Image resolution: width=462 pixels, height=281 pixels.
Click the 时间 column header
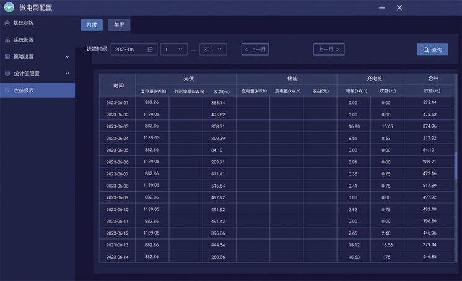(x=117, y=85)
